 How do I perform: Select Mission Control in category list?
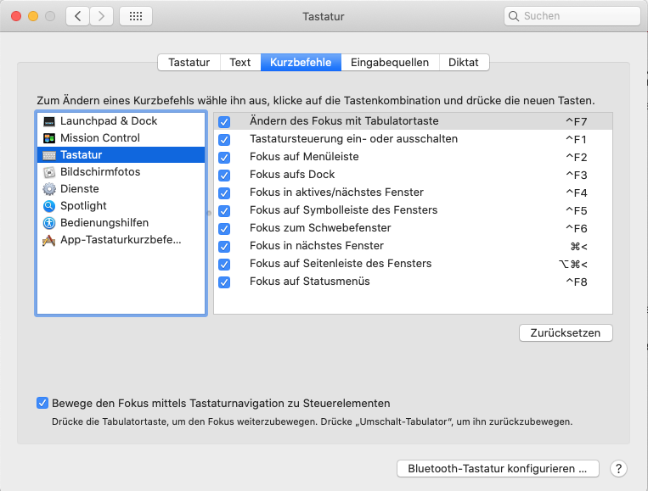(x=121, y=138)
